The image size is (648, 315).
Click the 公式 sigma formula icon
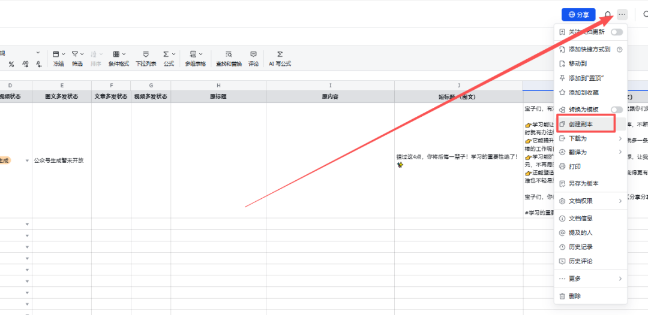click(x=166, y=54)
